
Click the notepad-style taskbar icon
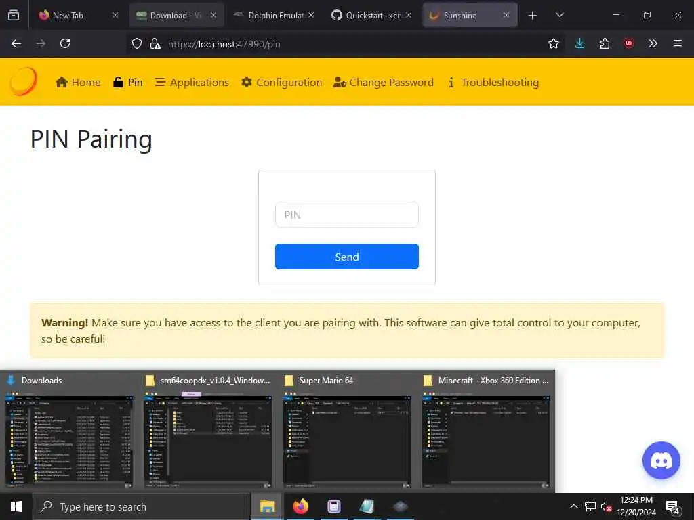(367, 506)
